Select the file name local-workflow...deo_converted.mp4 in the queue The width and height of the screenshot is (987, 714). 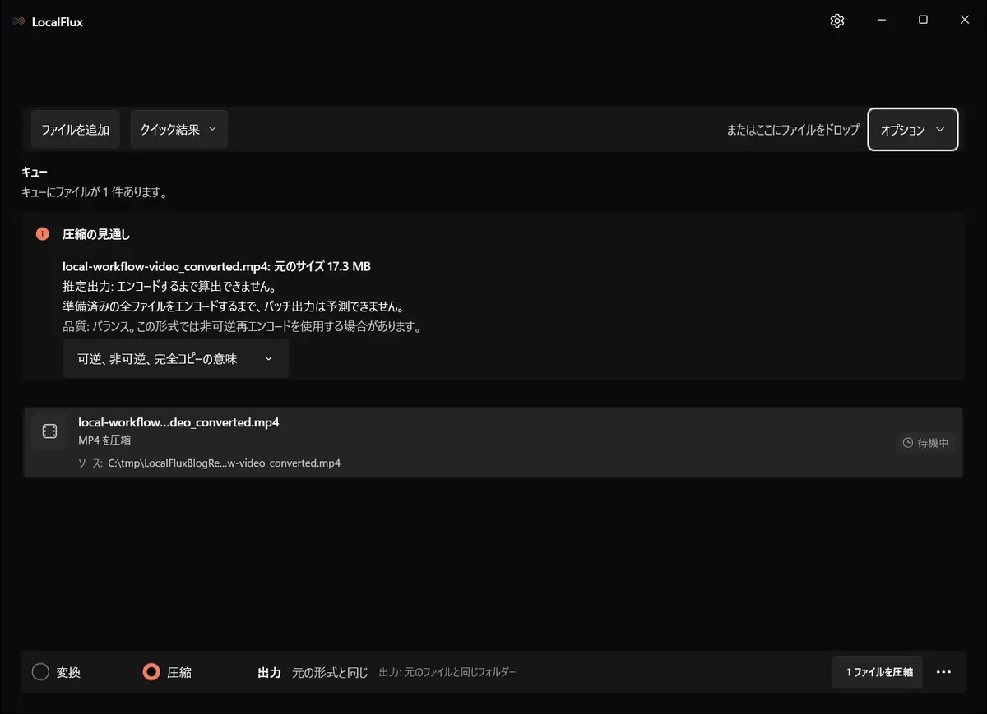coord(178,422)
